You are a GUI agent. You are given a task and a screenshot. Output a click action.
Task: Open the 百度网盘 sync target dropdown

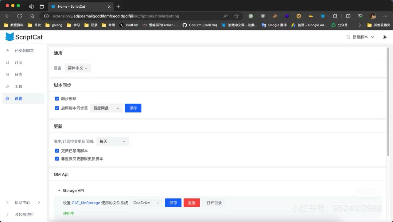(106, 108)
